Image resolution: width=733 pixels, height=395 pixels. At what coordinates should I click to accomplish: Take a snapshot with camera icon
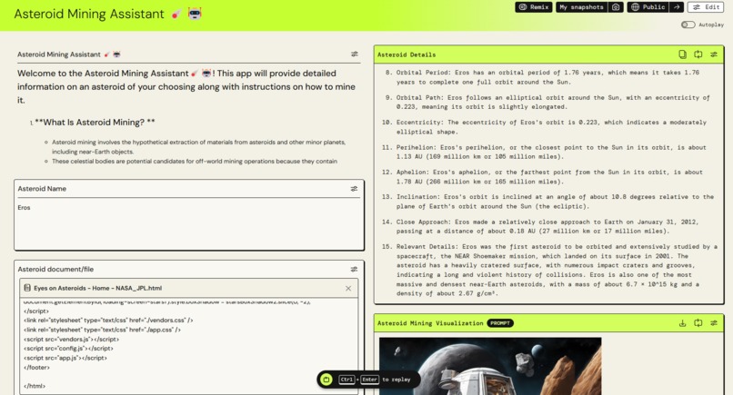[616, 7]
